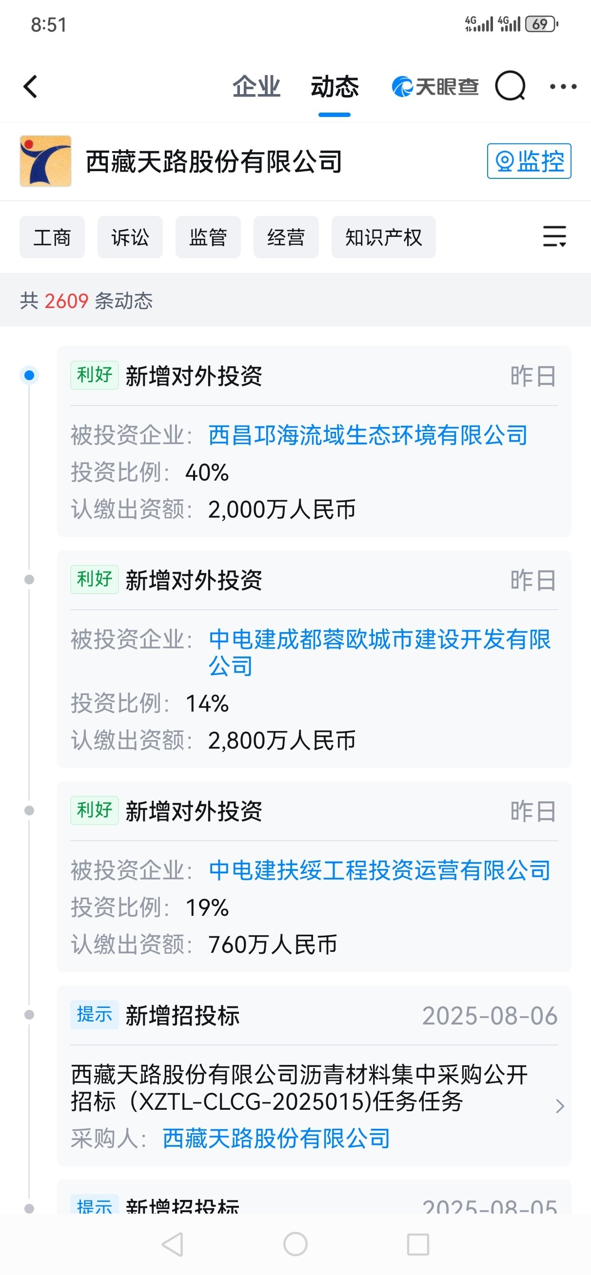The image size is (591, 1275).
Task: Tap the 监控 monitor button
Action: [529, 161]
